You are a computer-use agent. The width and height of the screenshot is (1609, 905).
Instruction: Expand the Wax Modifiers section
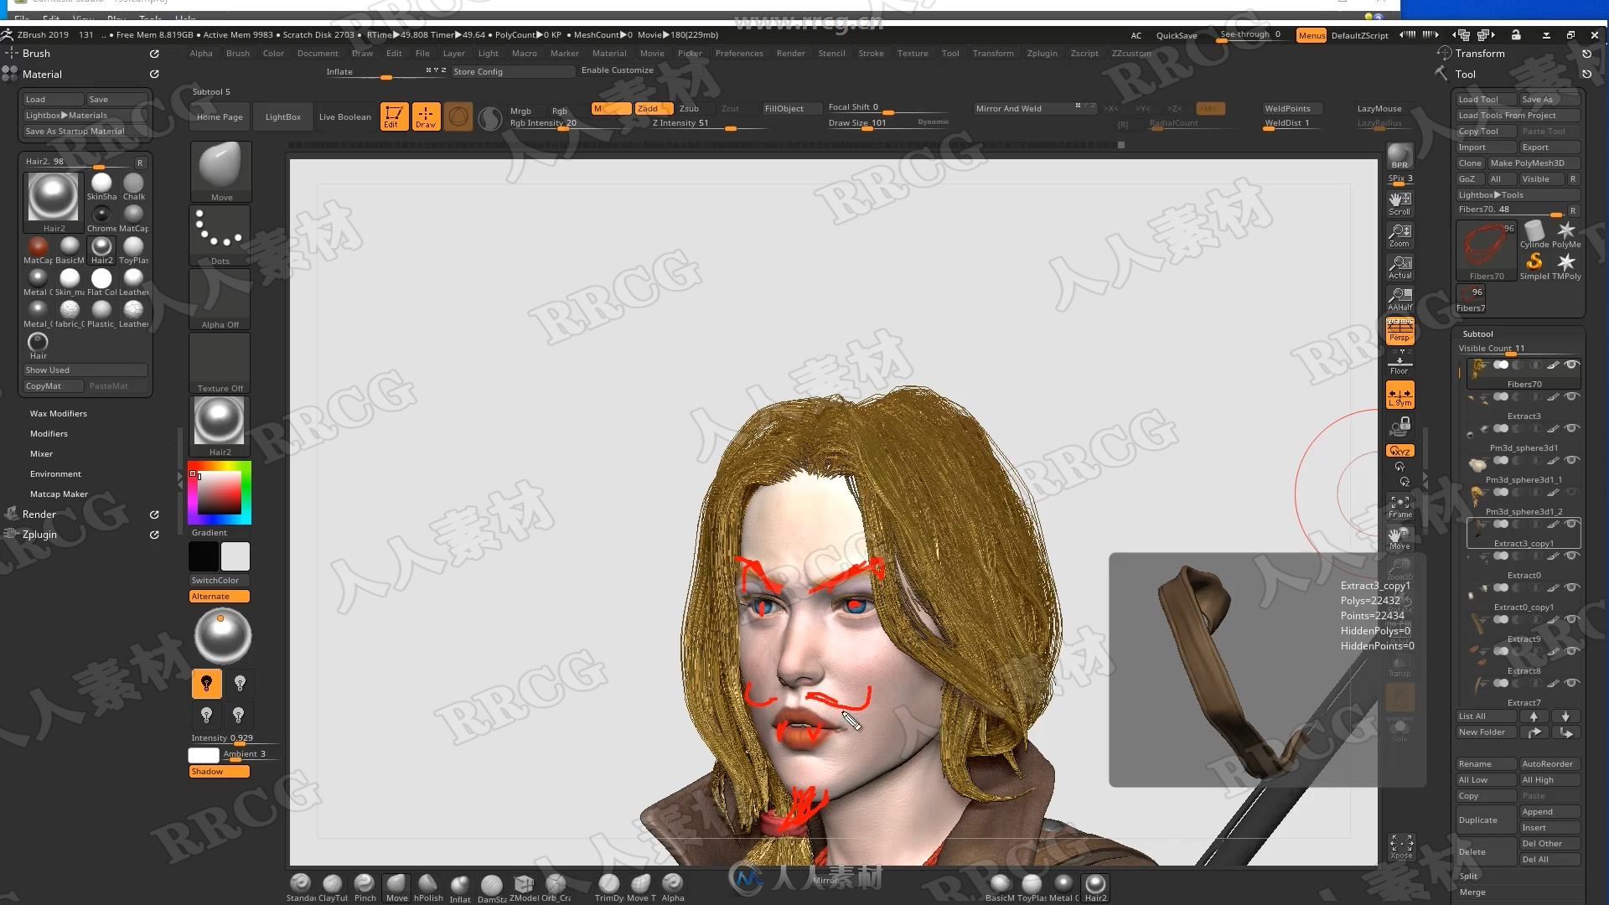pyautogui.click(x=59, y=413)
